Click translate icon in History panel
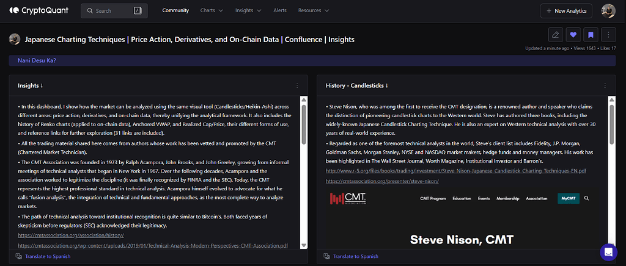Image resolution: width=626 pixels, height=266 pixels. (x=326, y=256)
